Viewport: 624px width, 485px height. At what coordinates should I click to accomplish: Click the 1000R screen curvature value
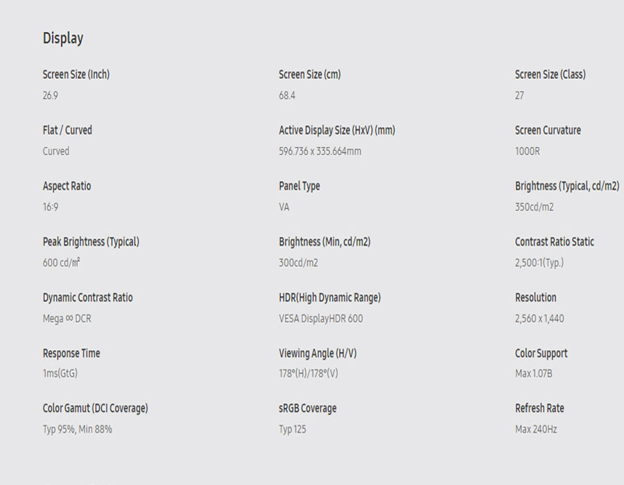click(527, 151)
